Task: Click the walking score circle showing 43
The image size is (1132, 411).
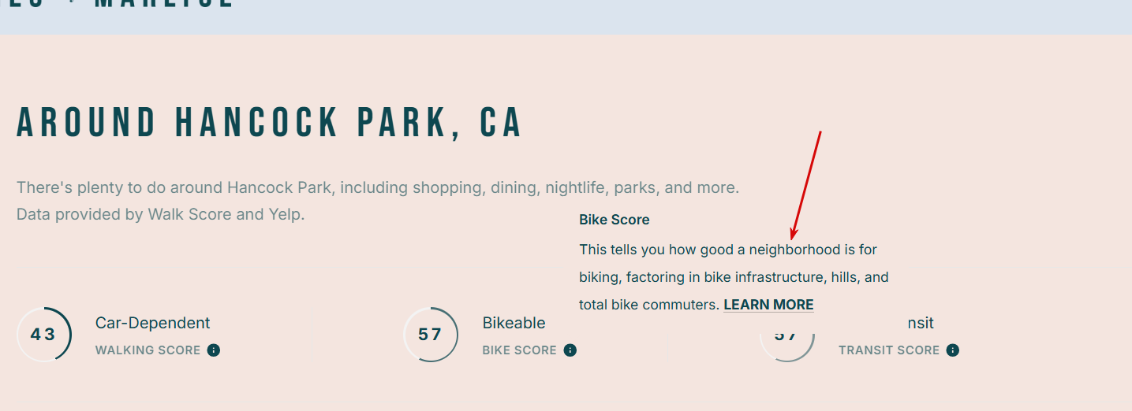Action: (x=44, y=335)
